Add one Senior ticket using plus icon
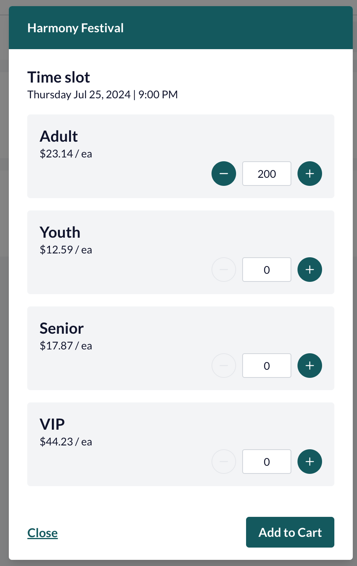 pyautogui.click(x=310, y=366)
